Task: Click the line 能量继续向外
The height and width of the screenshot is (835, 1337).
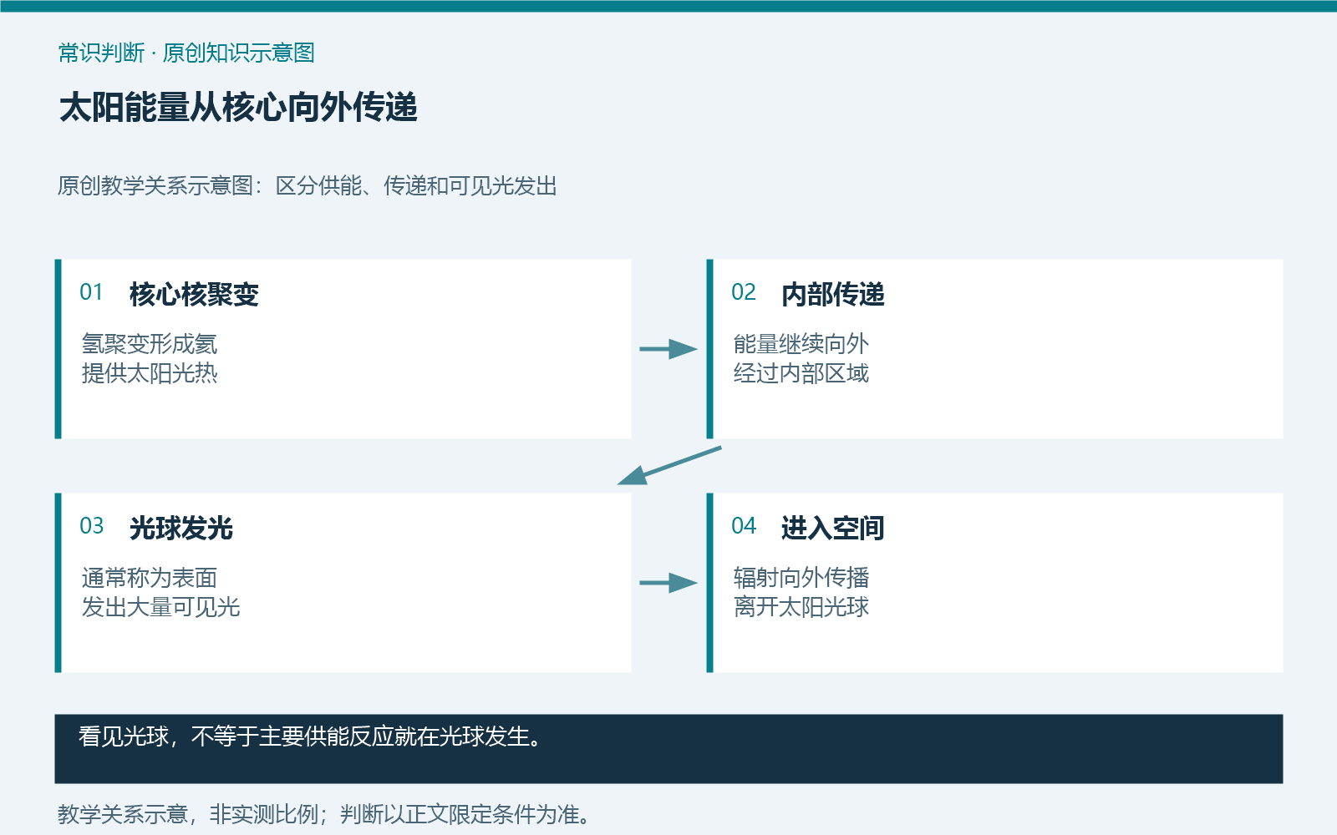Action: coord(801,344)
